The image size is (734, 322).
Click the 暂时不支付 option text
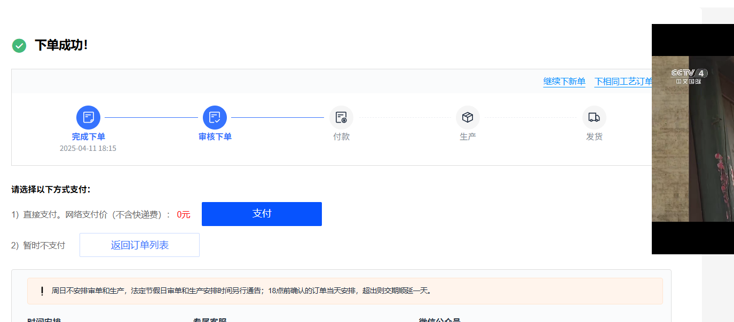[x=38, y=245]
